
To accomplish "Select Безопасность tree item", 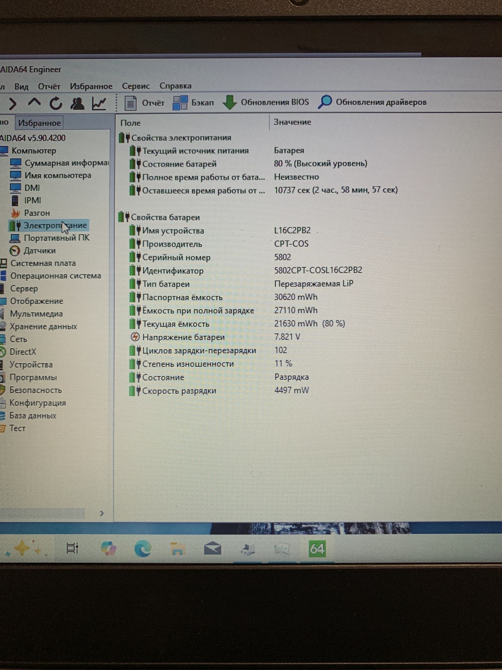I will (31, 390).
